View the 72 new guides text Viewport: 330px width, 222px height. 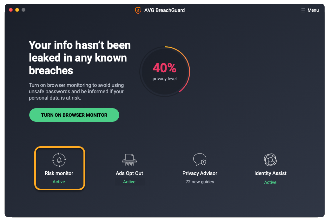tap(200, 182)
